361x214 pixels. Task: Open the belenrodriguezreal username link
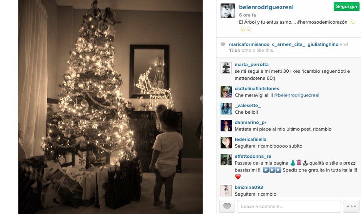266,7
